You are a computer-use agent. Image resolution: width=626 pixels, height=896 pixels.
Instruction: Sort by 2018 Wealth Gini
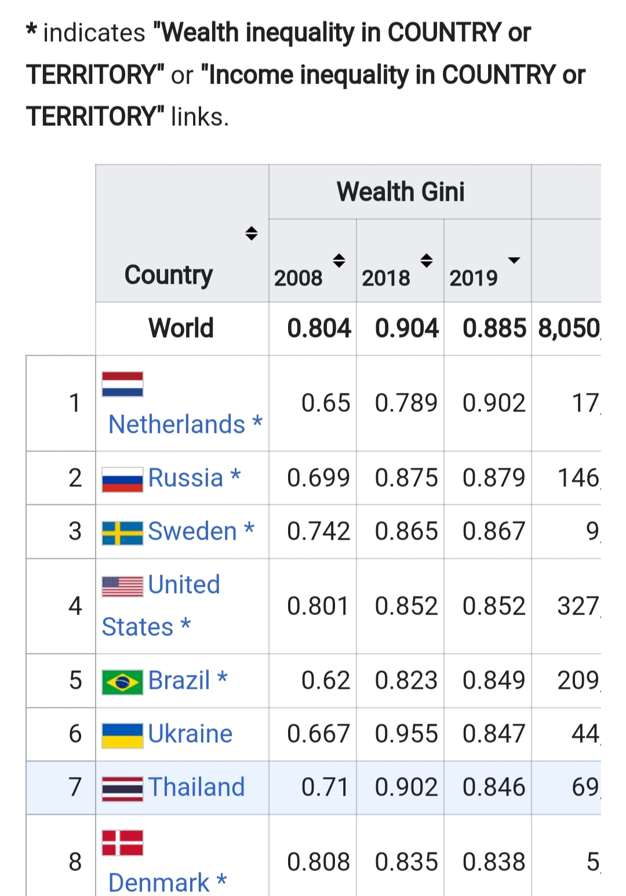click(x=427, y=261)
